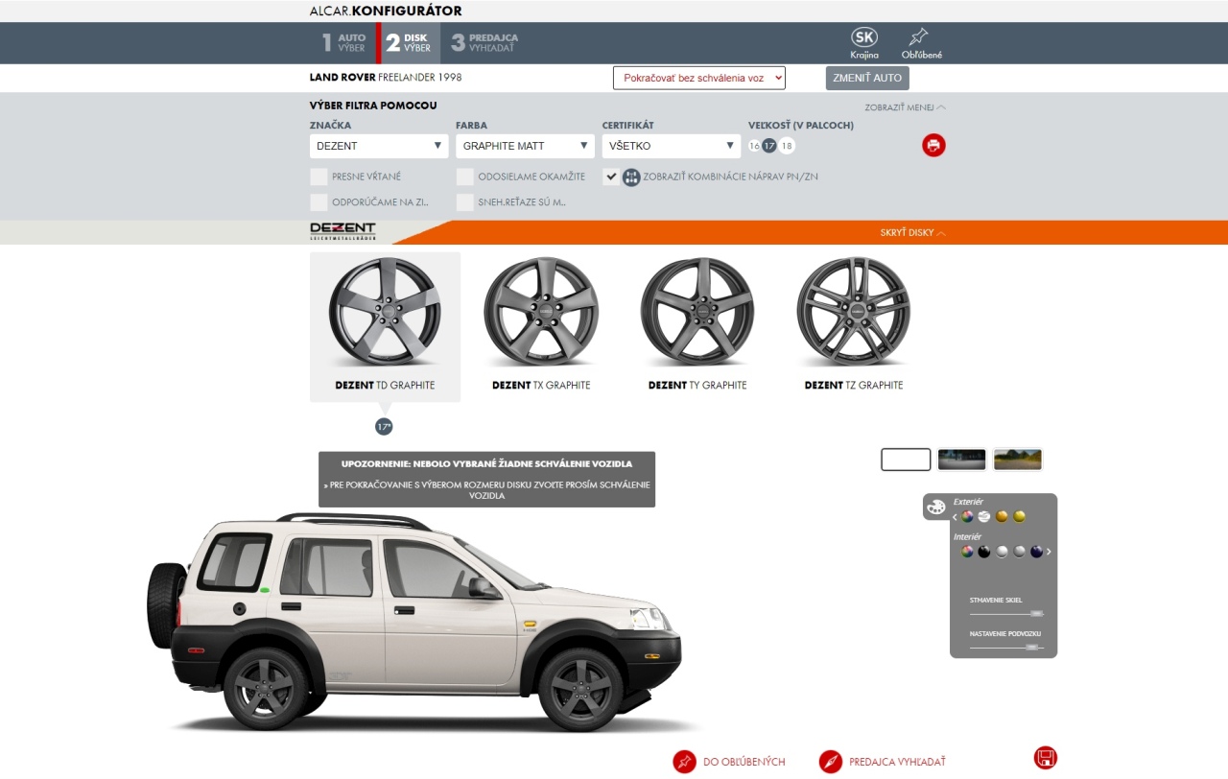
Task: Open the Farba GRAPHITE MATT dropdown
Action: coord(525,146)
